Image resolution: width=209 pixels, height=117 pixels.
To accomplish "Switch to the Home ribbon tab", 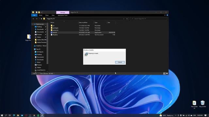I will 40,15.
